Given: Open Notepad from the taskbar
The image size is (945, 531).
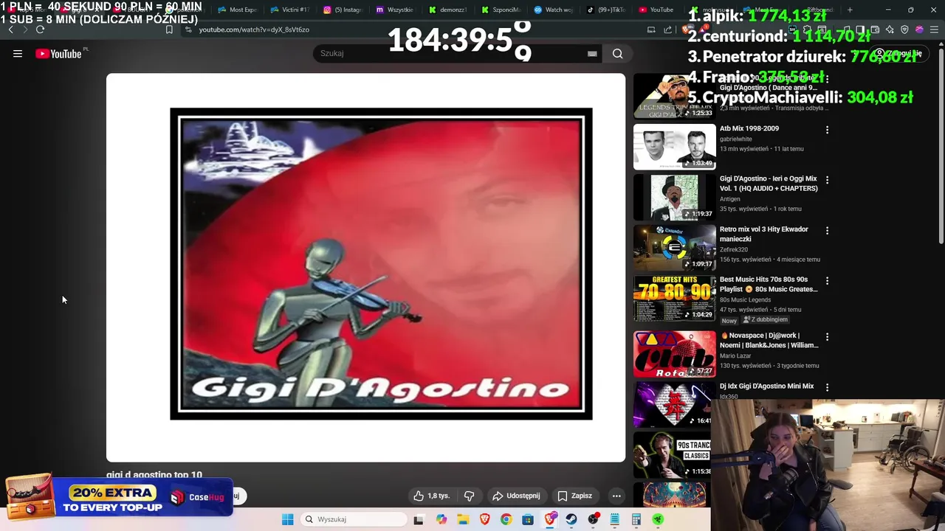Looking at the screenshot, I should tap(614, 519).
